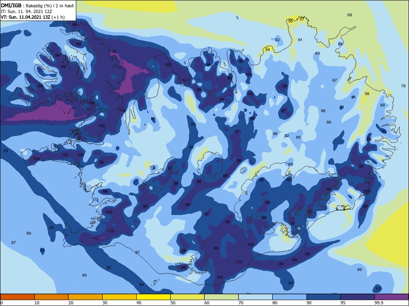Click the legend tick label '99.9'

point(379,303)
